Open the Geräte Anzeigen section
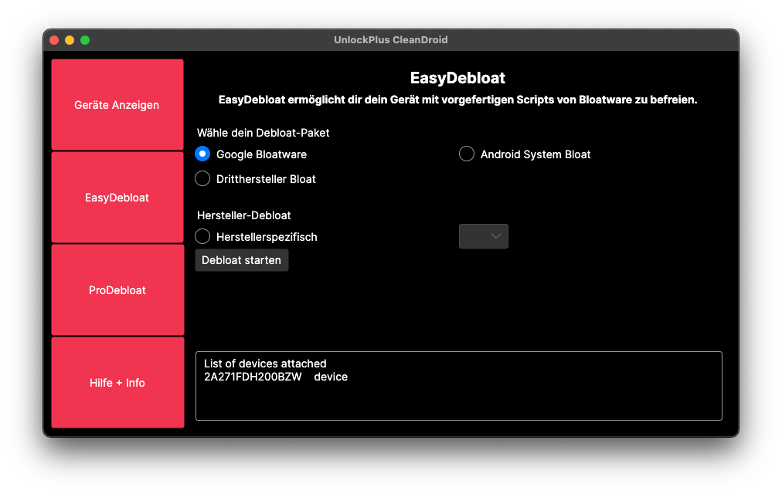Viewport: 782px width, 494px height. coord(117,105)
